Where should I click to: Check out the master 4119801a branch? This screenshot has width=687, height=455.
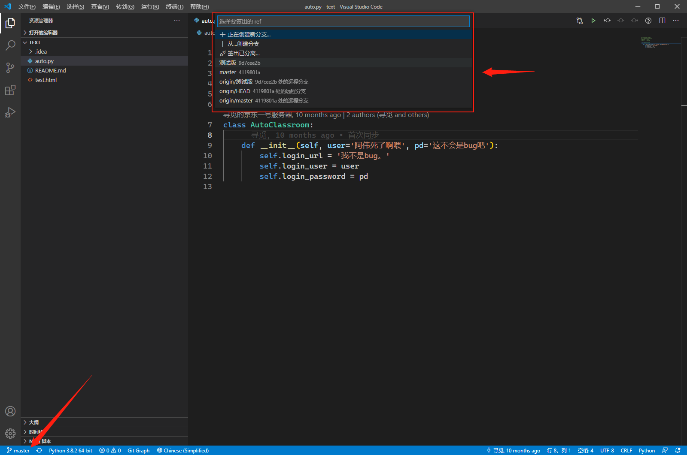[343, 72]
